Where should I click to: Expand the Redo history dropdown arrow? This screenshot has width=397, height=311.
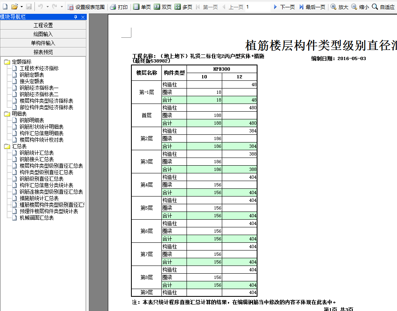tap(62, 7)
